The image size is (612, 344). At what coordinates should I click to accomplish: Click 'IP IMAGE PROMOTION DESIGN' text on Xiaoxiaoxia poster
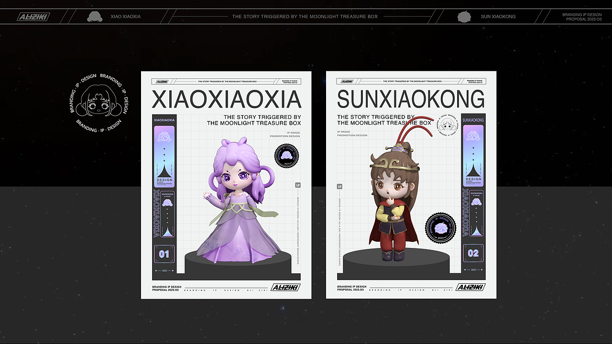285,134
